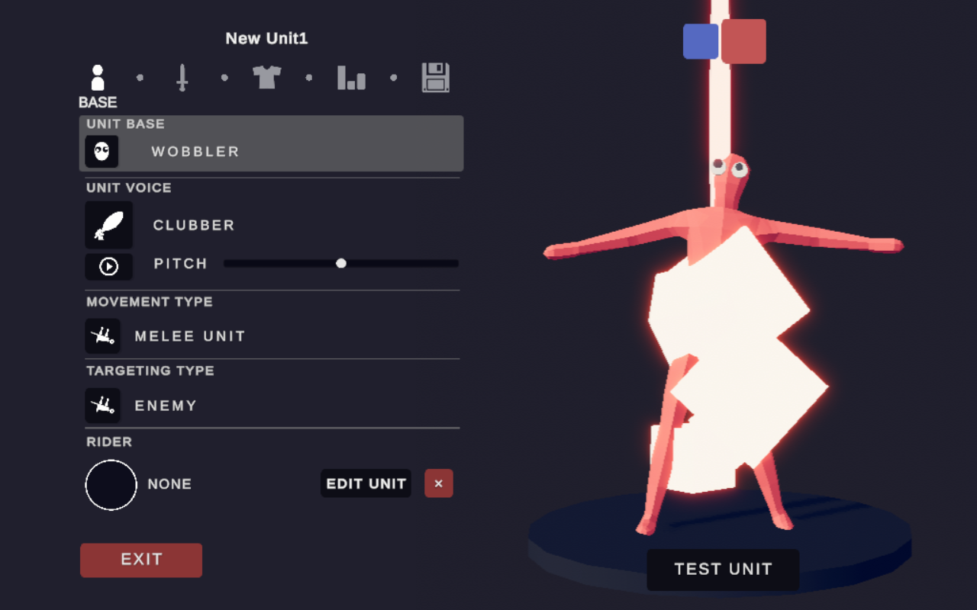Play the unit voice preview
The image size is (977, 610).
click(x=108, y=266)
